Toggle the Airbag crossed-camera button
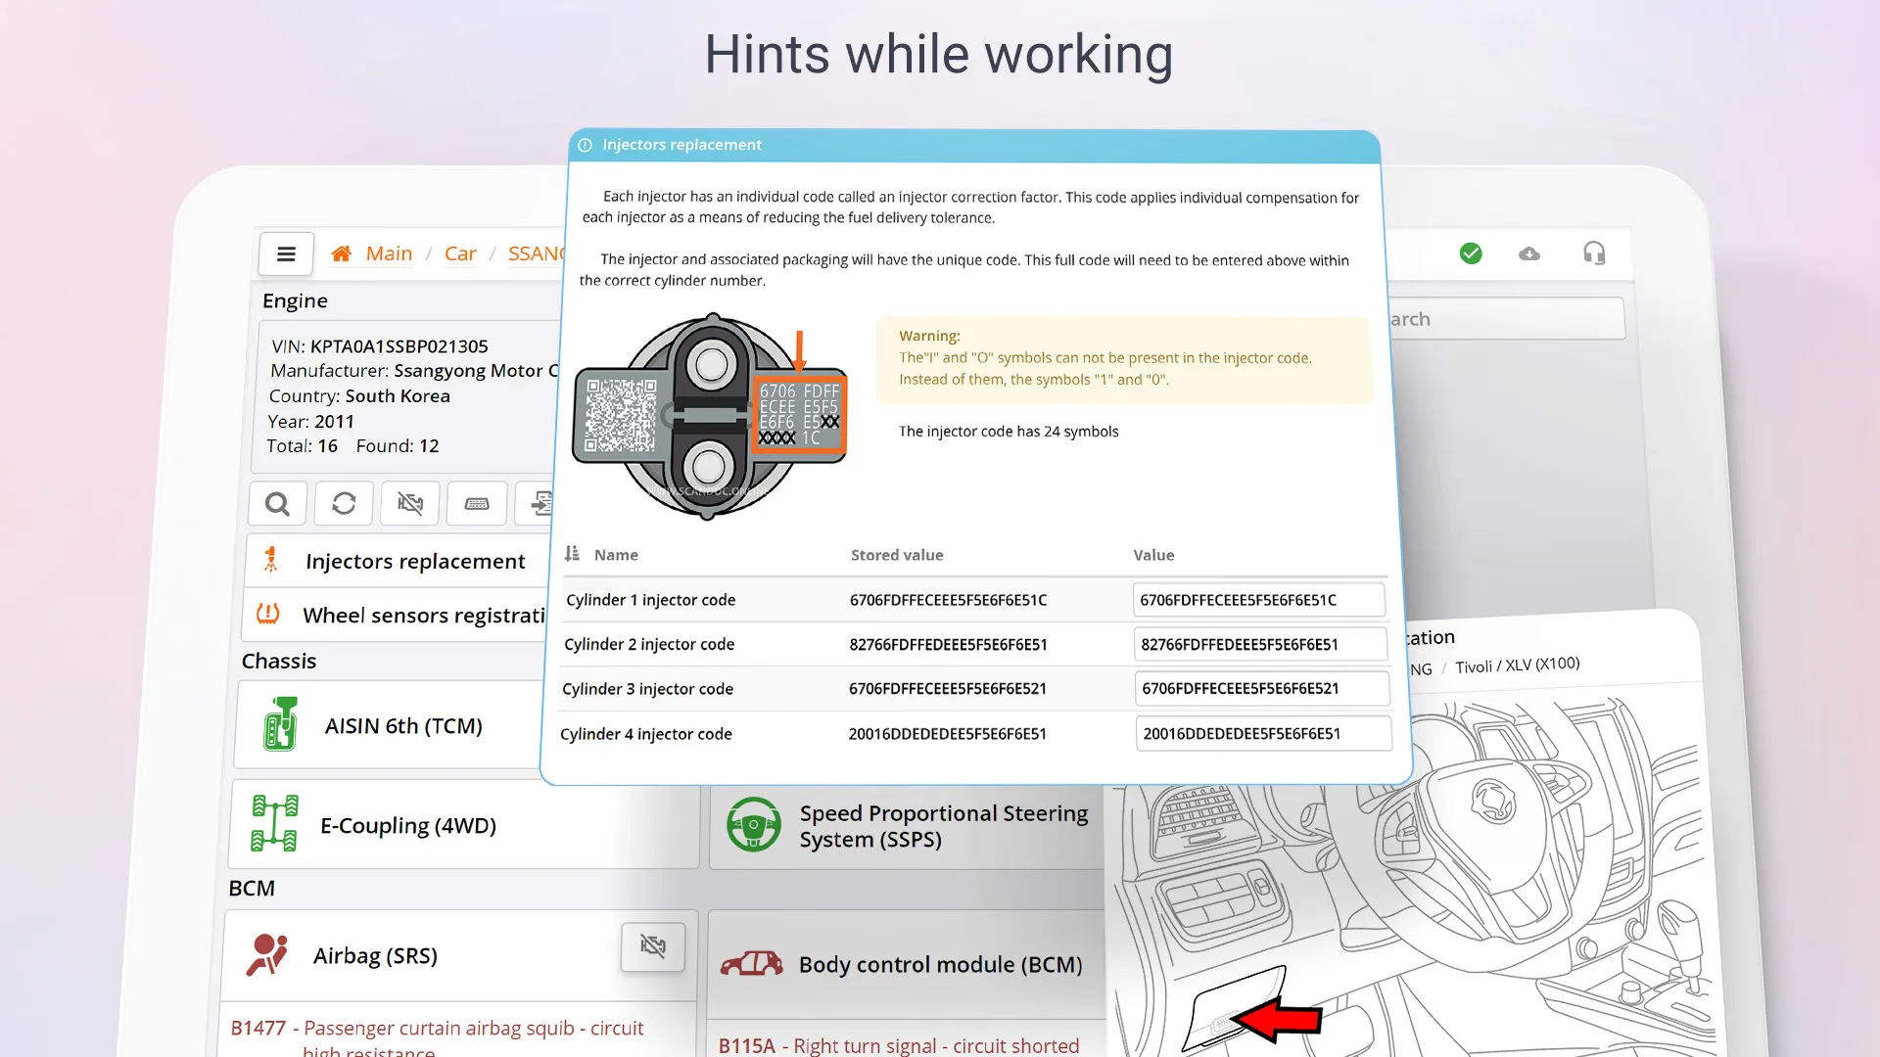Screen dimensions: 1880x1057 [653, 946]
